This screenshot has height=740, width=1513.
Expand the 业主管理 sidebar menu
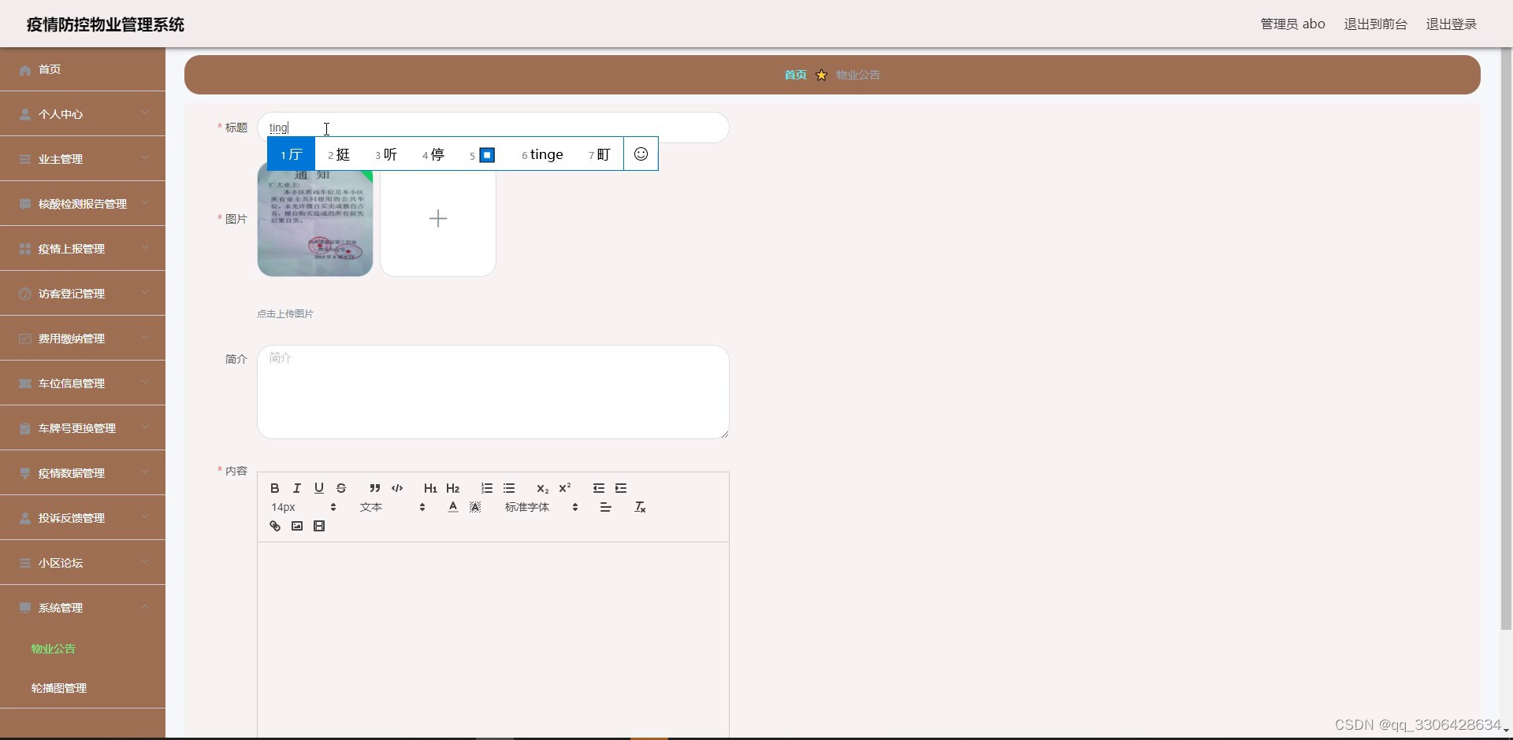click(83, 159)
